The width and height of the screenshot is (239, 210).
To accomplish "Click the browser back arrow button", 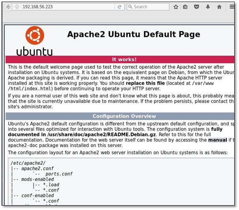I will [x=8, y=7].
